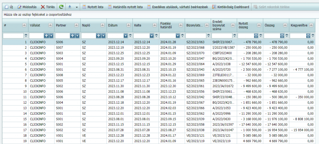The image size is (319, 144).
Task: Open the Dátum filter date dropdown
Action: tap(126, 36)
